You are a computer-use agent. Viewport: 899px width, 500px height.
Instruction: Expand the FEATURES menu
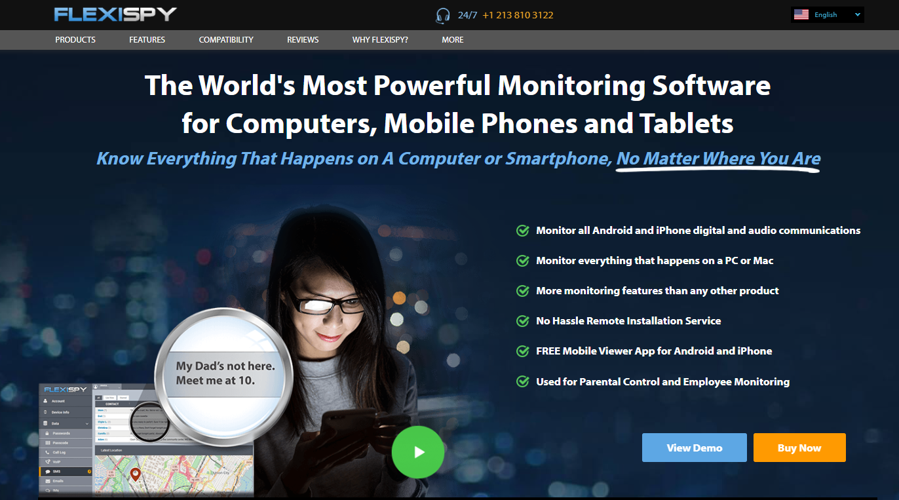(x=147, y=40)
